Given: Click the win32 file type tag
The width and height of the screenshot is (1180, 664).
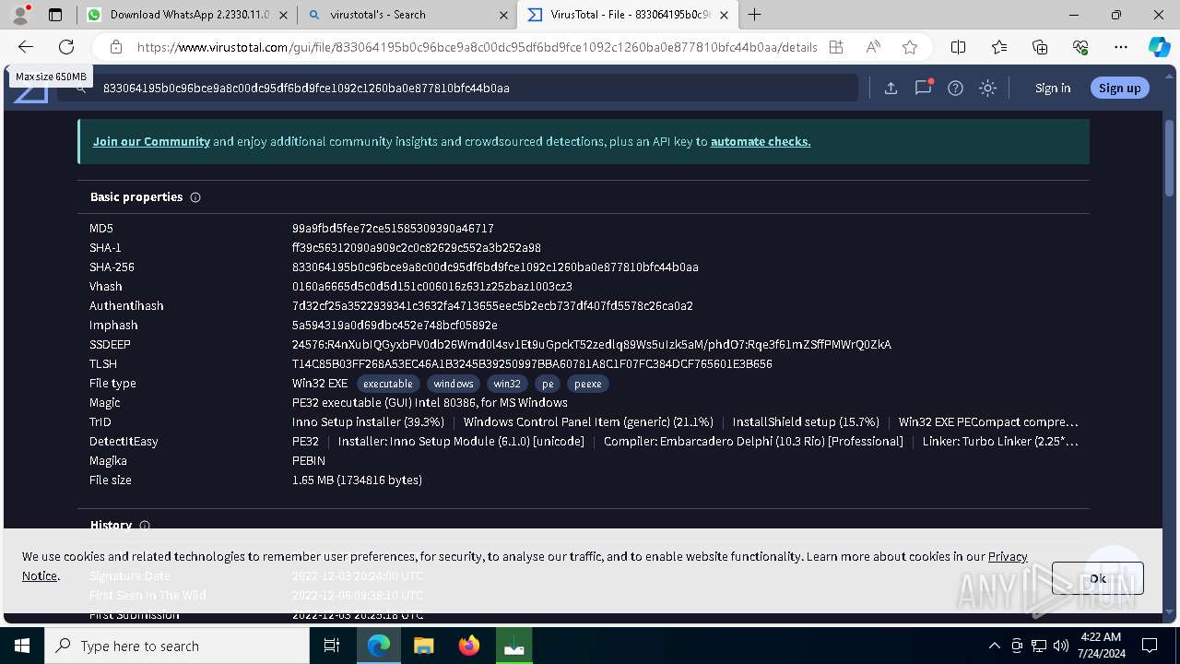Looking at the screenshot, I should 507,384.
